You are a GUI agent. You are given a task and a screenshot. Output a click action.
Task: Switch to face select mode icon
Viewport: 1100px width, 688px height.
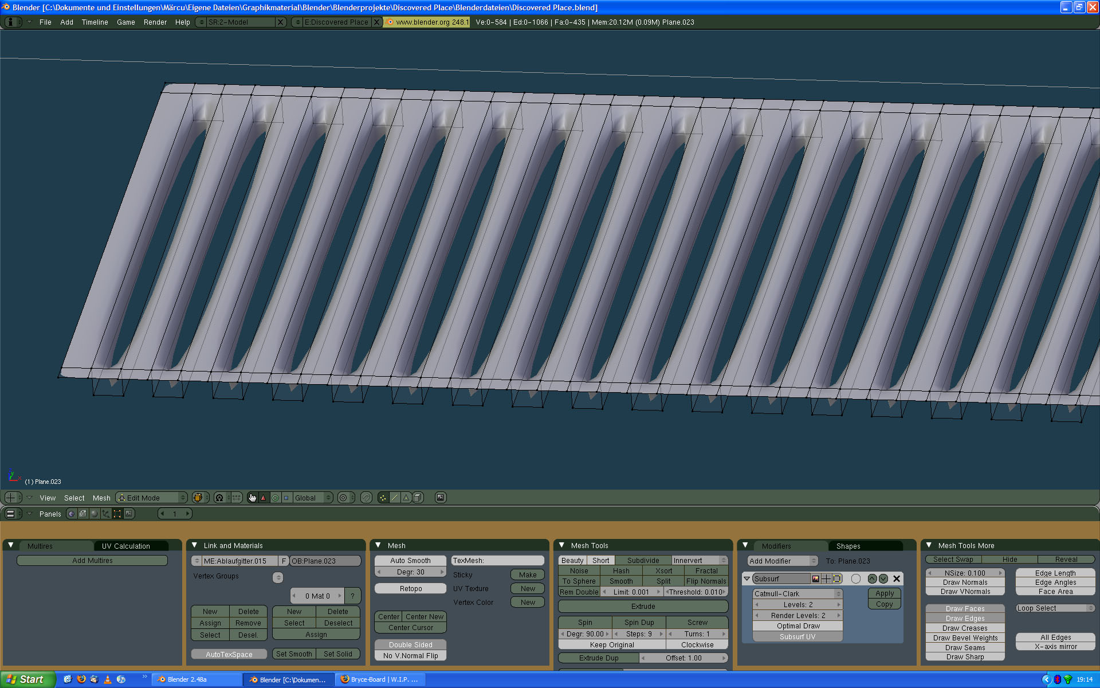pyautogui.click(x=406, y=498)
